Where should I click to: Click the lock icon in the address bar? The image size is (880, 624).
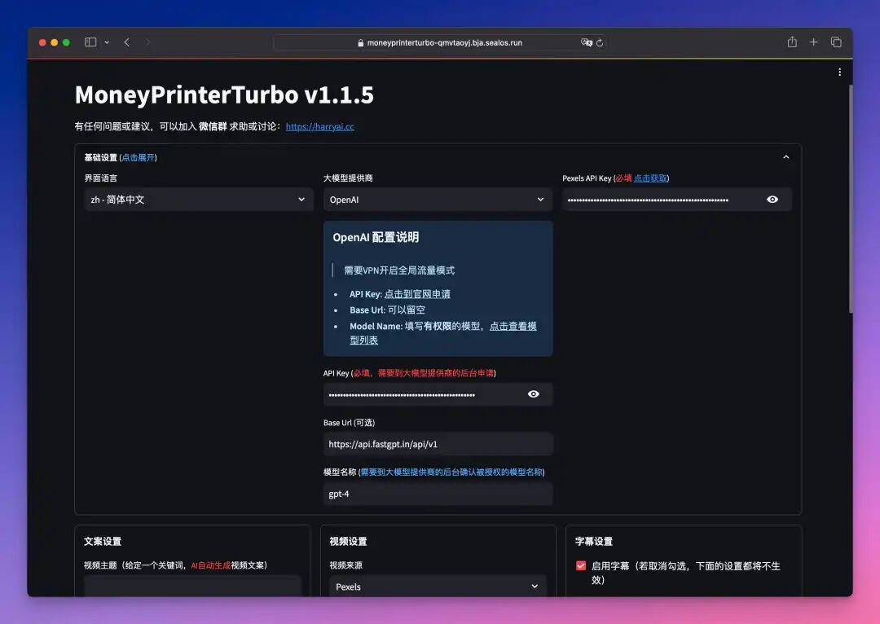(360, 42)
